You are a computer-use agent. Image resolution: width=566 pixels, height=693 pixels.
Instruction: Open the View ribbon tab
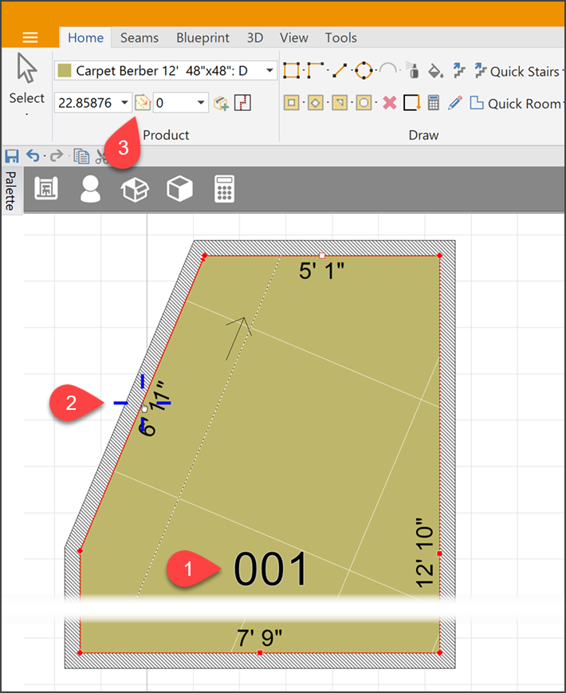click(294, 37)
